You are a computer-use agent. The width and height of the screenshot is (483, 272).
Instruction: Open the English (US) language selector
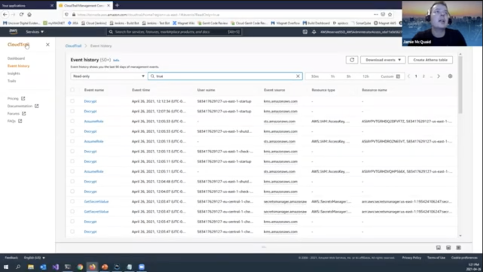click(34, 257)
